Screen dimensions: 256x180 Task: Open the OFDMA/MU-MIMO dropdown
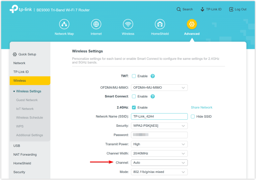[159, 88]
